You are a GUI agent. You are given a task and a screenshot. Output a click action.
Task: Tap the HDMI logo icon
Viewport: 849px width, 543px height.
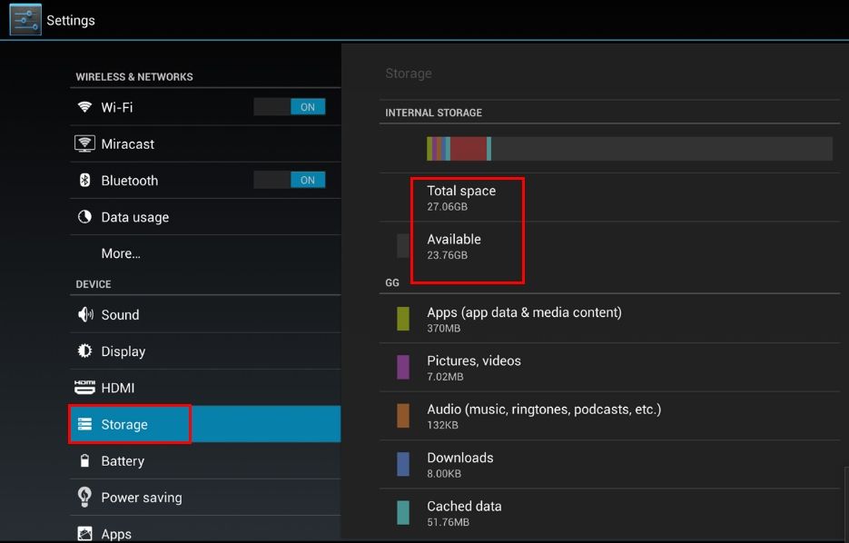tap(84, 388)
